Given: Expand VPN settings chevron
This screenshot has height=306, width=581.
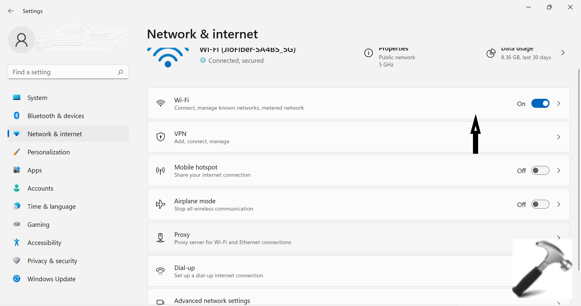Looking at the screenshot, I should (x=559, y=137).
